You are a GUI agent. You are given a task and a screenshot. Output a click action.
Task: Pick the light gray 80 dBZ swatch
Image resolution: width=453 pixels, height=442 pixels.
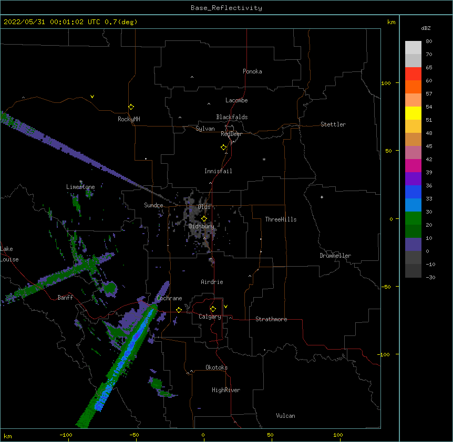(413, 48)
